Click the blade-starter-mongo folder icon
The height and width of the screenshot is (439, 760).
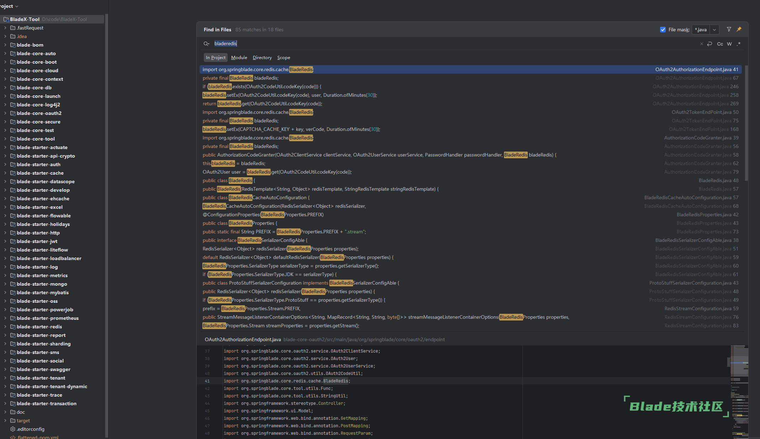coord(13,284)
